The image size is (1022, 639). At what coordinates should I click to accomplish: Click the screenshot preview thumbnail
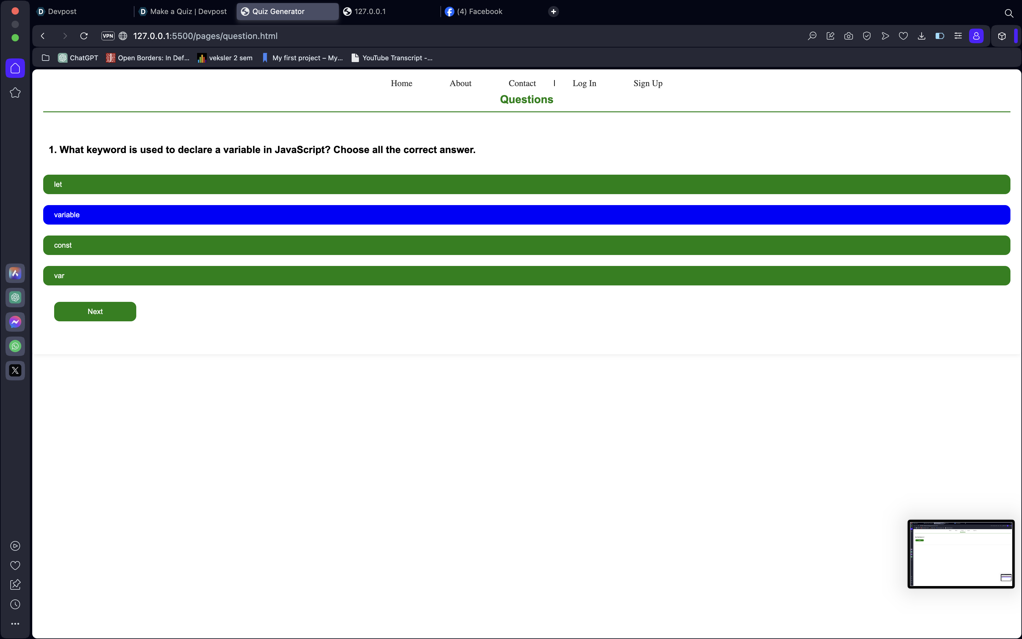coord(961,553)
